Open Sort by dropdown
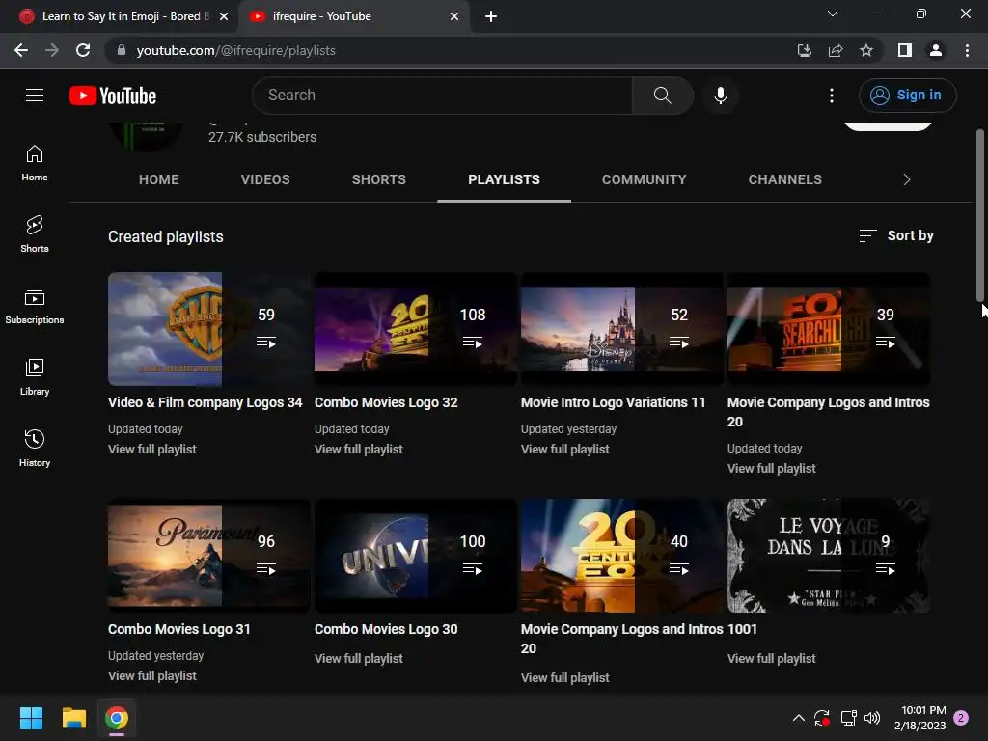The height and width of the screenshot is (741, 988). coord(896,235)
